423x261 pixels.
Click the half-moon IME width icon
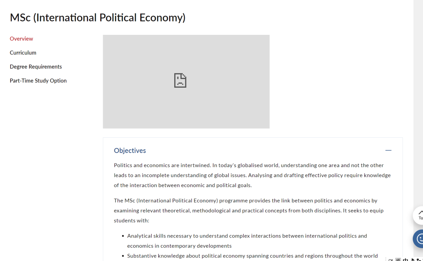coord(413,260)
